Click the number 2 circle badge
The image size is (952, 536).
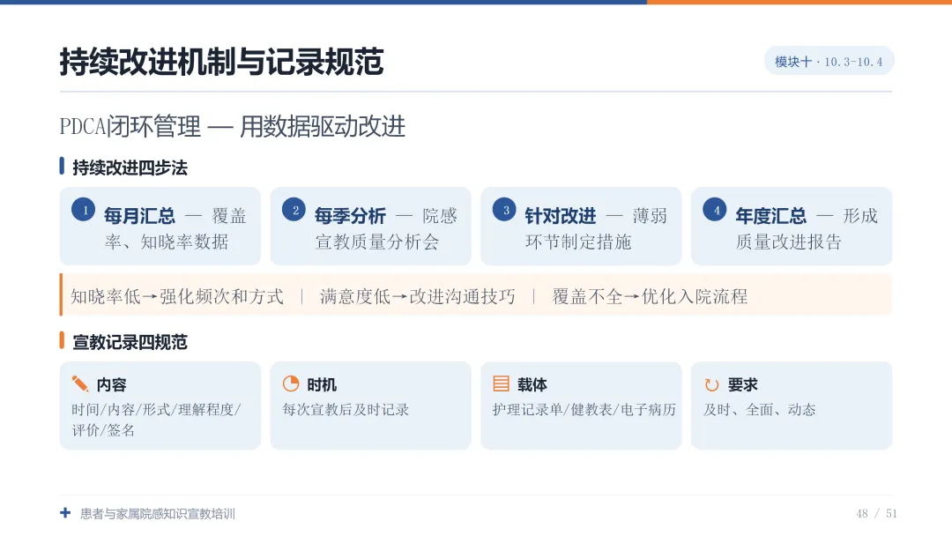pyautogui.click(x=294, y=210)
